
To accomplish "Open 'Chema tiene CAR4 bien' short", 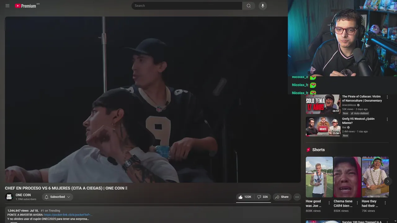I will (347, 177).
